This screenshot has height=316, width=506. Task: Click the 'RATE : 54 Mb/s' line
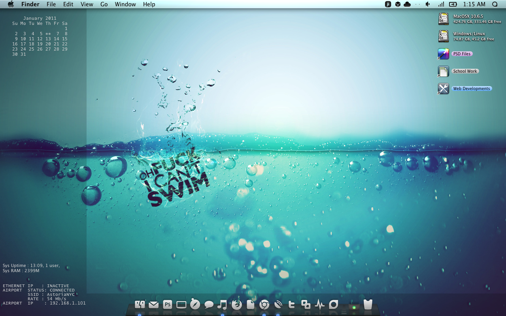tap(47, 299)
